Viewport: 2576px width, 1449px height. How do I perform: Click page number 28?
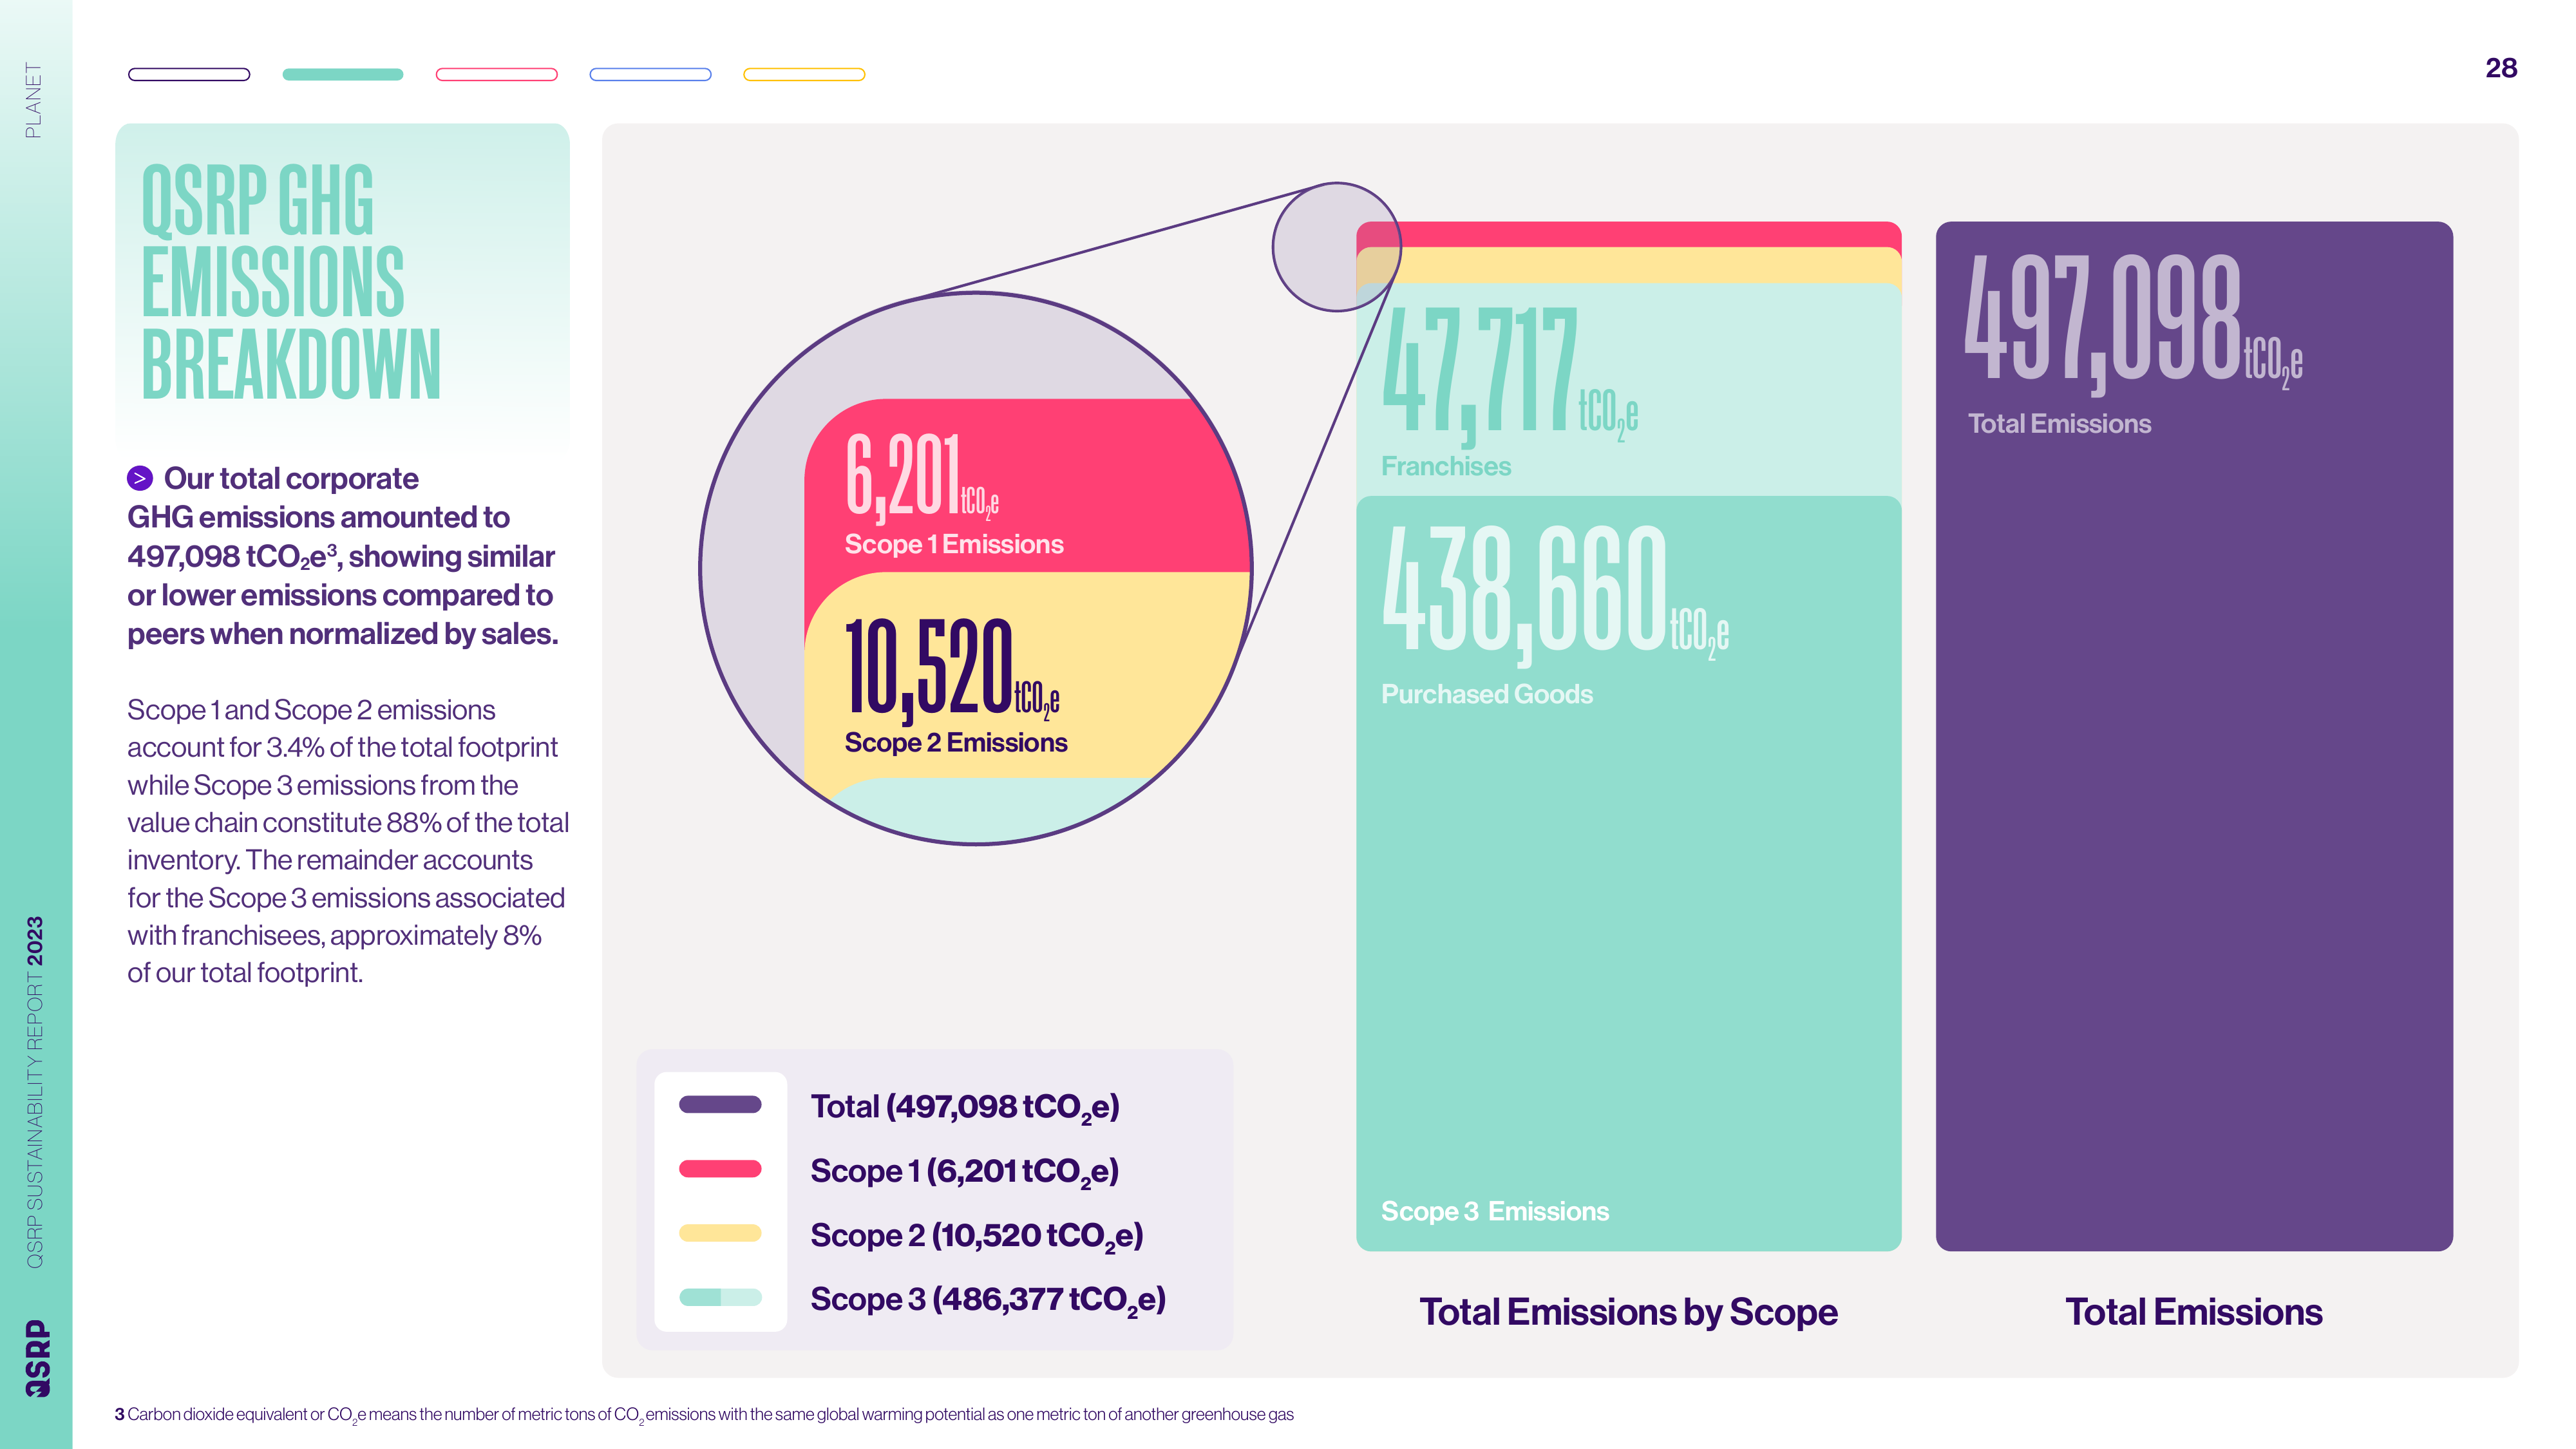click(x=2500, y=67)
